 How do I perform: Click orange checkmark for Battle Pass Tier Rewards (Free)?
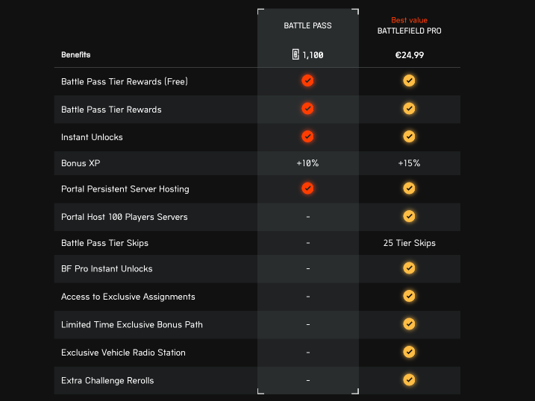[x=307, y=80]
